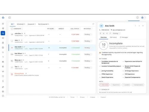Screen dimensions: 149x112
Task: Open the Terms footer link
Action: pos(72,97)
